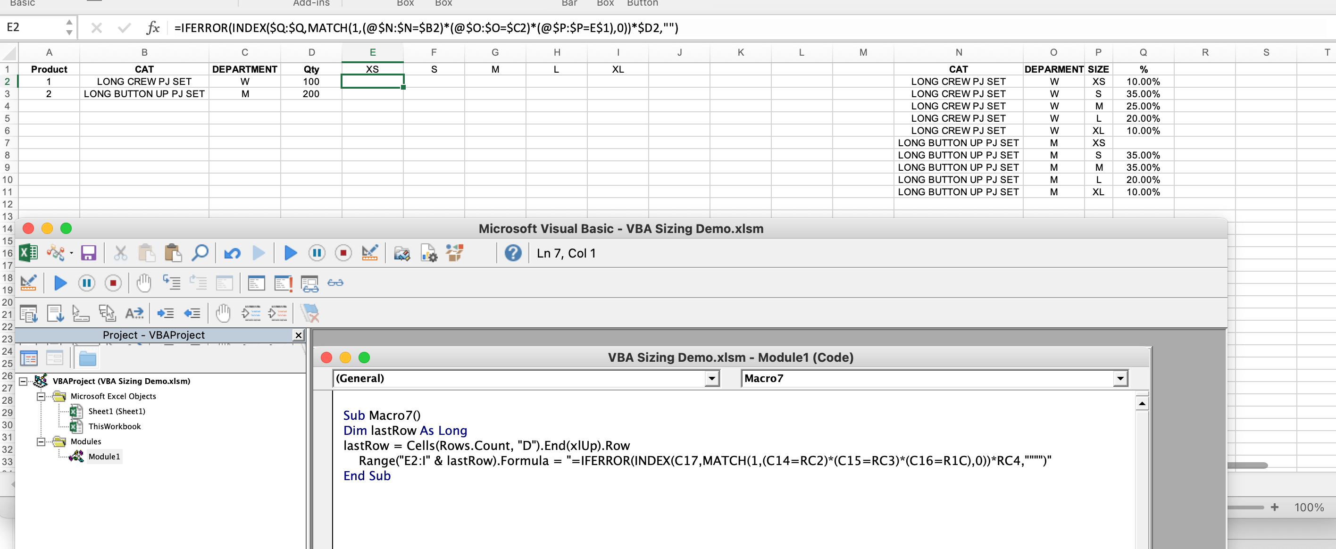1336x549 pixels.
Task: Click the Find (magnifier) icon
Action: pos(200,253)
